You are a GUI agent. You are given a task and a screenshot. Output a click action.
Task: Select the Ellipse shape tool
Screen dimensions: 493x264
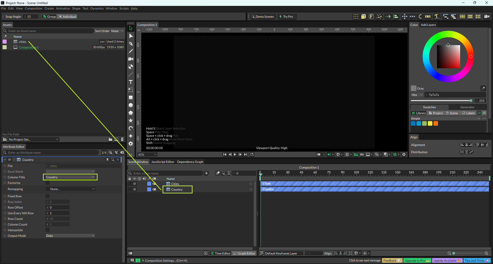131,105
